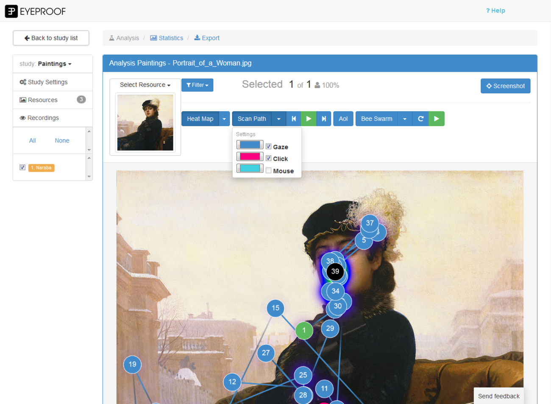Reset the Bee Swarm replay
This screenshot has height=404, width=551.
click(420, 119)
